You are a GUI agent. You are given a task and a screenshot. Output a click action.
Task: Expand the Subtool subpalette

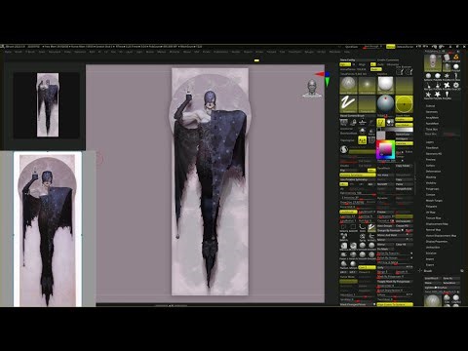(431, 106)
